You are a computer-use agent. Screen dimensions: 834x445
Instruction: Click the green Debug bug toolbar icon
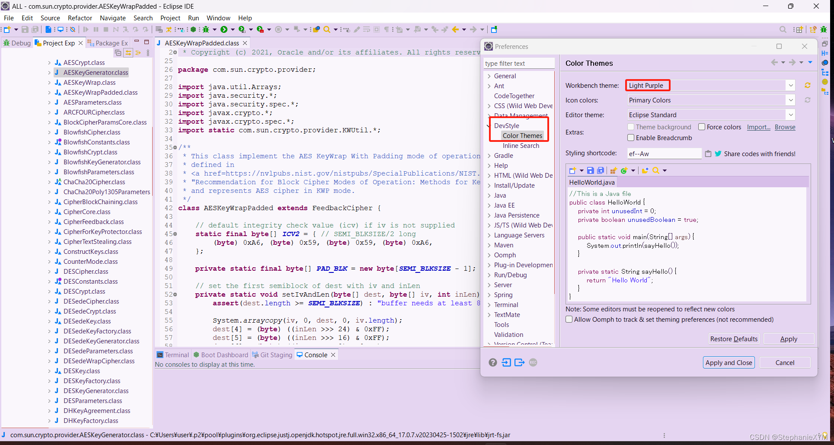[206, 29]
